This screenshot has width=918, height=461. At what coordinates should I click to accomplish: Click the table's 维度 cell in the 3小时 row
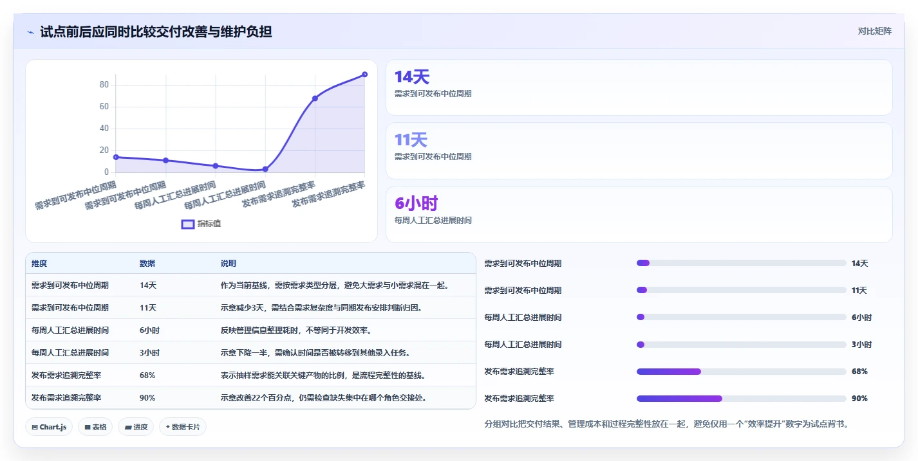coord(70,353)
